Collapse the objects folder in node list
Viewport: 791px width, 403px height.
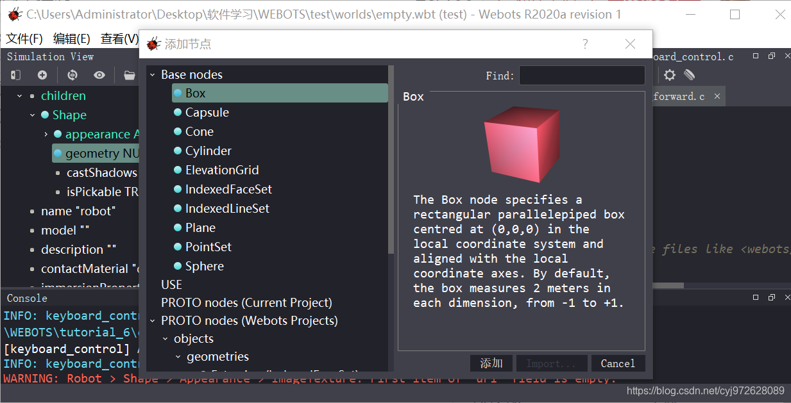(166, 339)
